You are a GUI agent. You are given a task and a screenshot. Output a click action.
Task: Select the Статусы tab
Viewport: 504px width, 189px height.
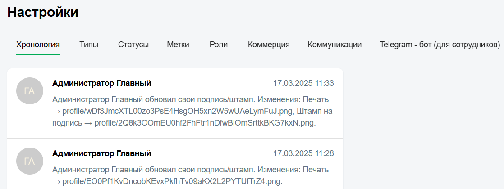(x=133, y=45)
